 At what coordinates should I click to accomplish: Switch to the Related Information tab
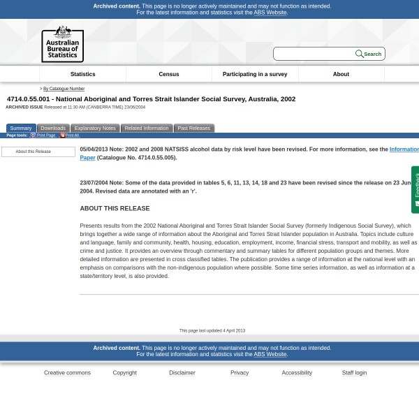(x=147, y=128)
